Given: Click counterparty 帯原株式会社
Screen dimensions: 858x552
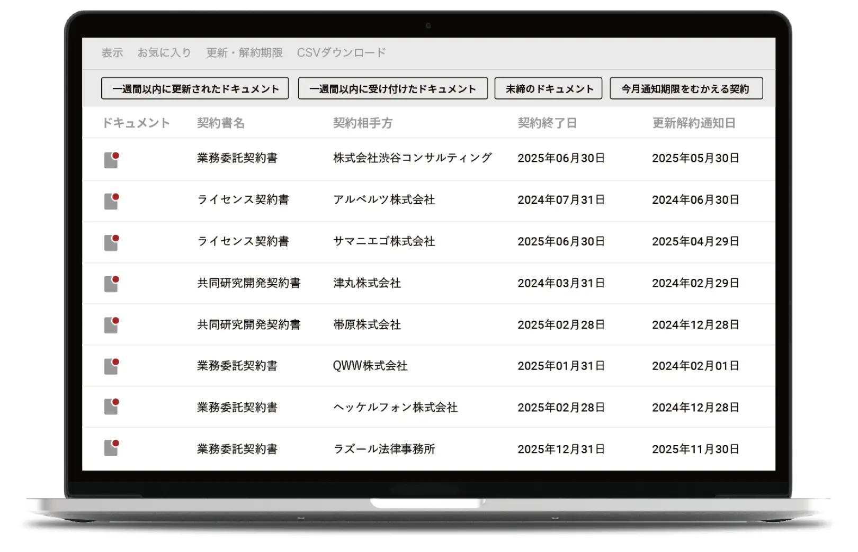Looking at the screenshot, I should coord(367,324).
